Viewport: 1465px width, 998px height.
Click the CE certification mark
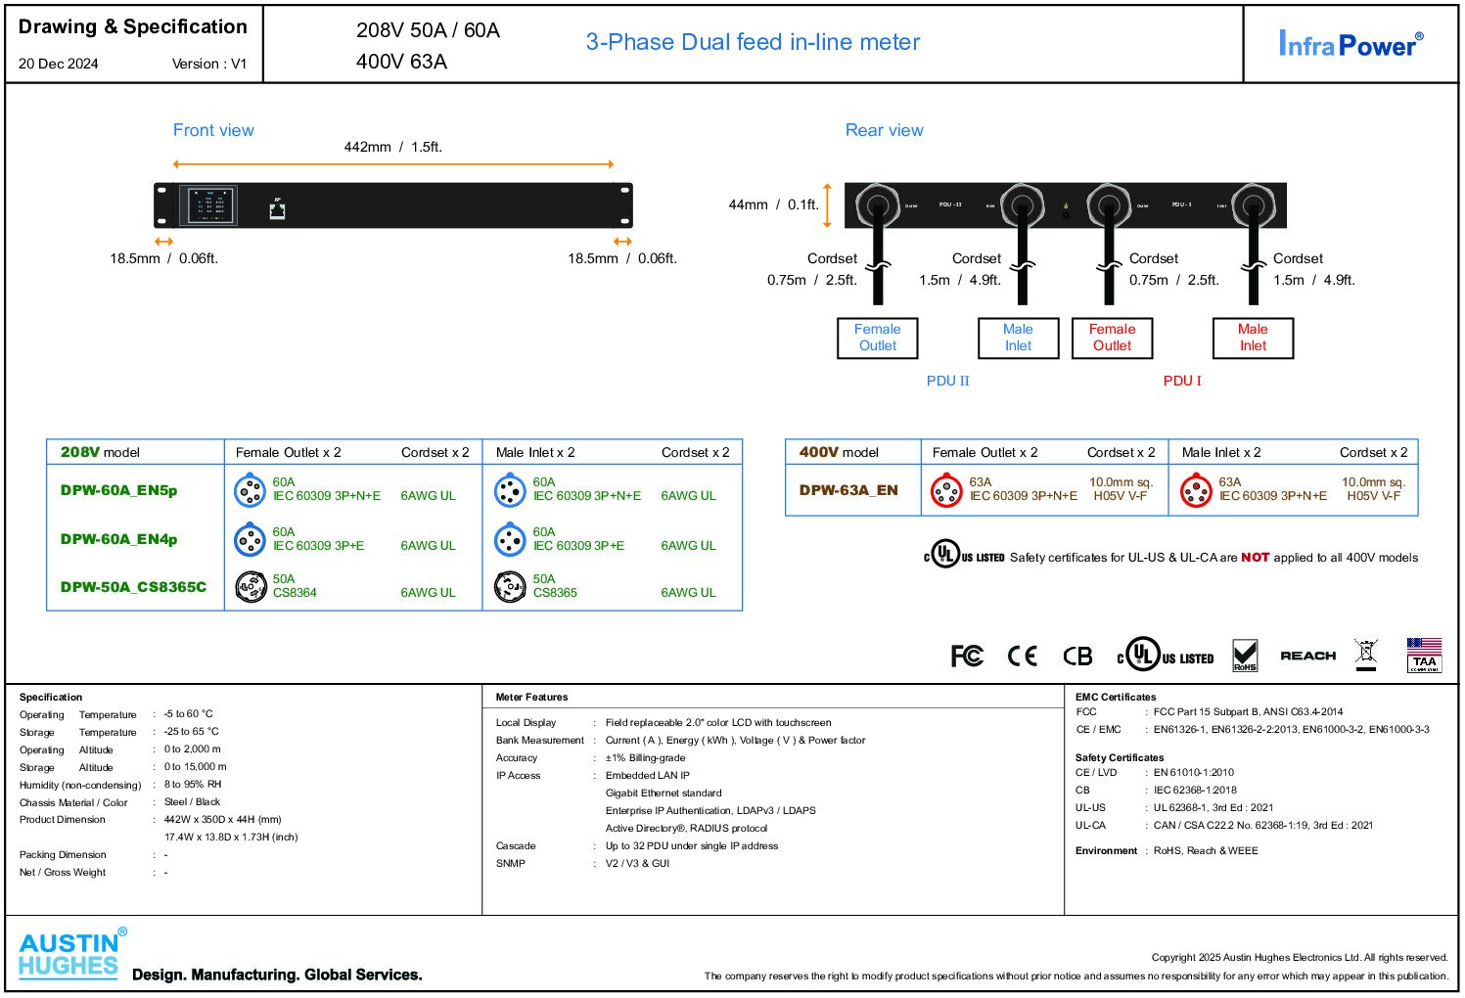1022,656
